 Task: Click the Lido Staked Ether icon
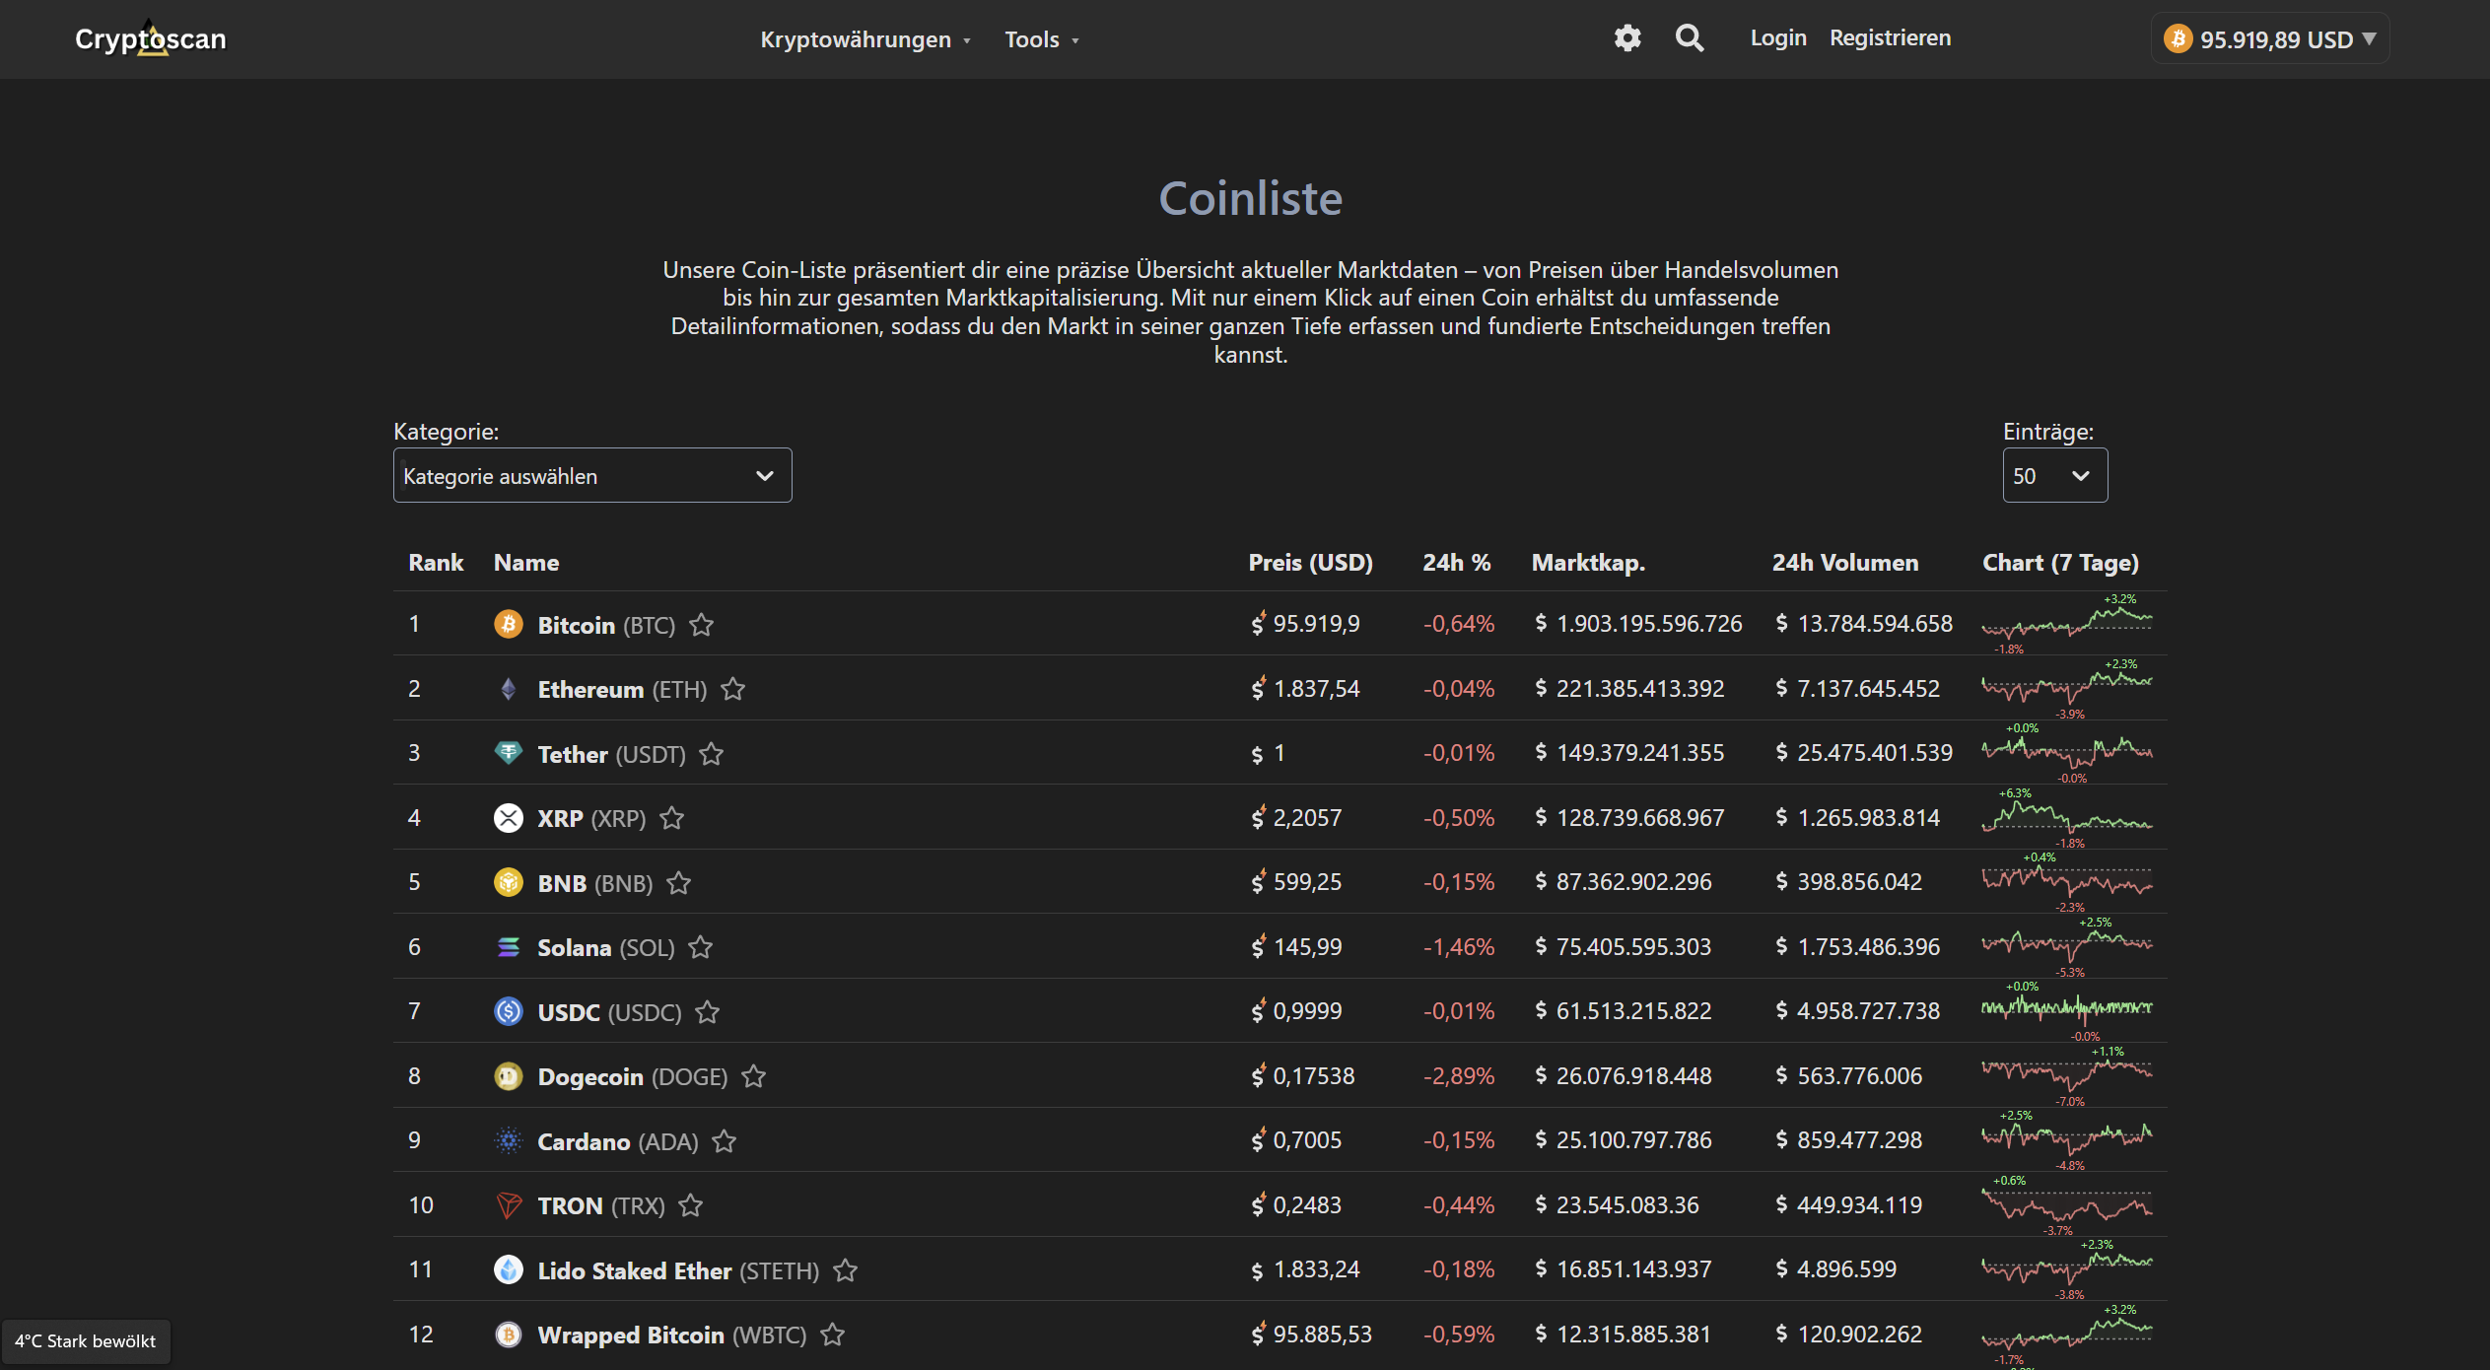coord(509,1269)
